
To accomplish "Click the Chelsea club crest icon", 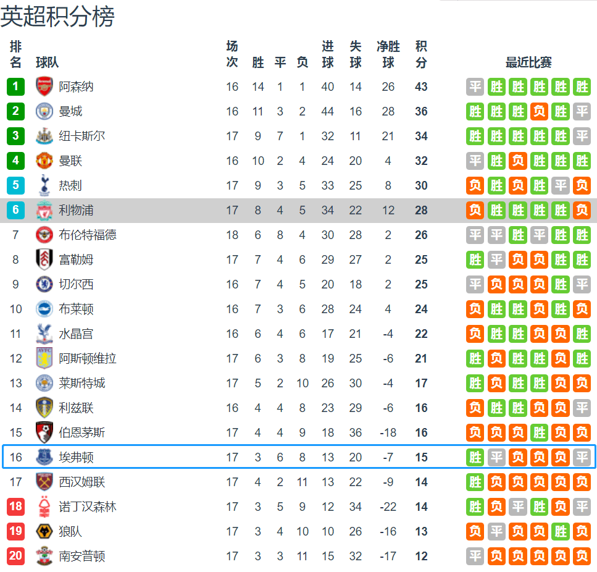I will click(x=44, y=284).
